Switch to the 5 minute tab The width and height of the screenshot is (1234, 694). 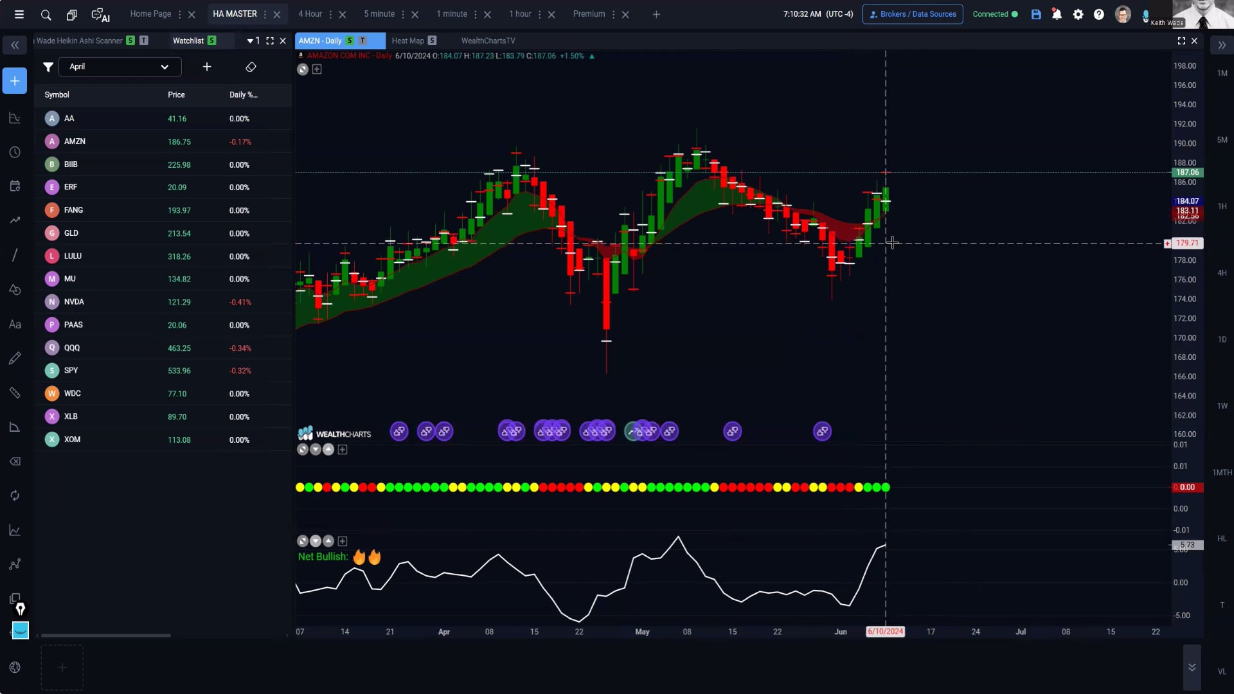click(x=379, y=14)
